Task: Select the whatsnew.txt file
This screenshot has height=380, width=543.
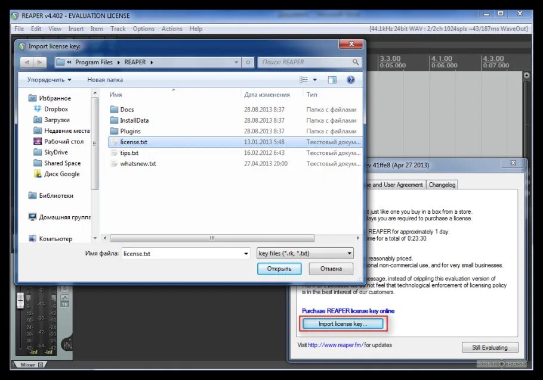Action: pos(138,164)
